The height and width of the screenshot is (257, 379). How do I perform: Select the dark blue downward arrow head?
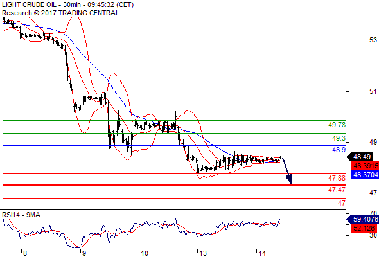(290, 179)
